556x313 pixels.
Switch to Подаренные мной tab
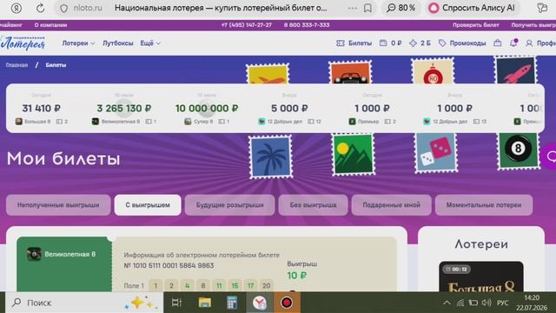392,205
